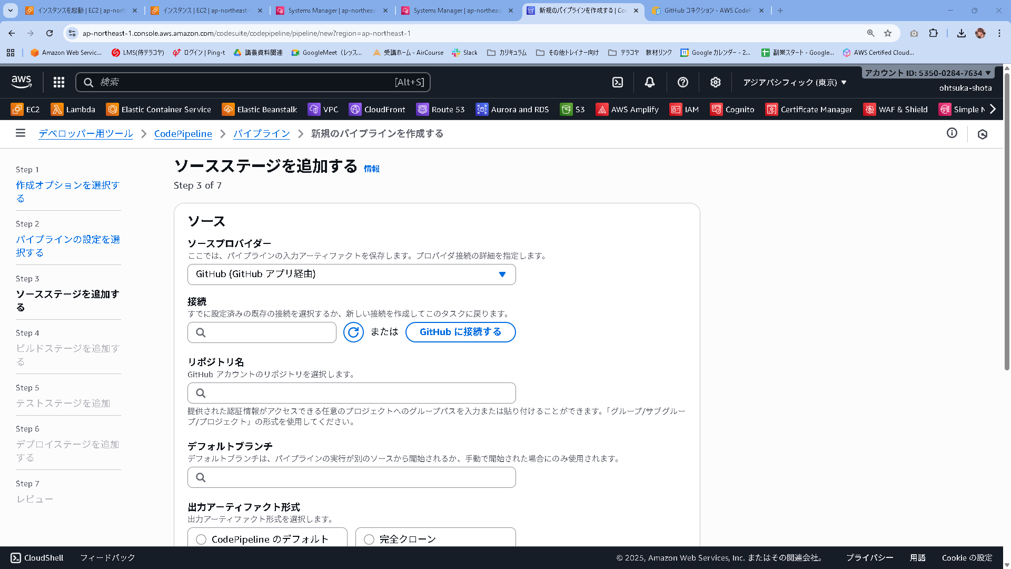Open CloudShell from the status bar
The width and height of the screenshot is (1011, 569).
37,557
